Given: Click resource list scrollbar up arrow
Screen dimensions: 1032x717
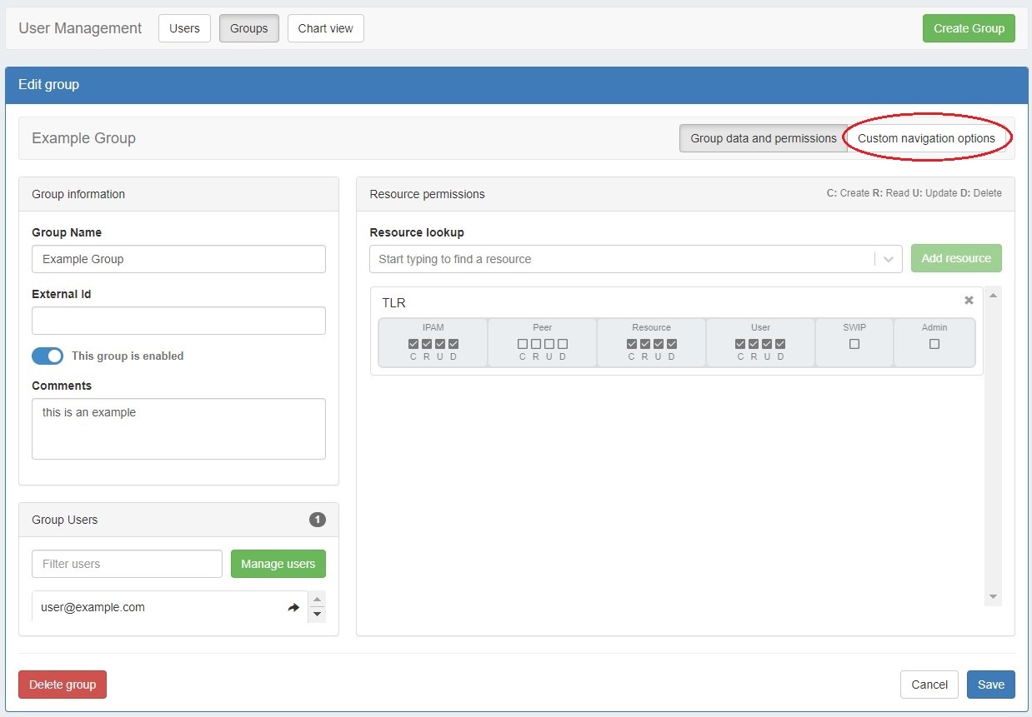Looking at the screenshot, I should [x=993, y=296].
